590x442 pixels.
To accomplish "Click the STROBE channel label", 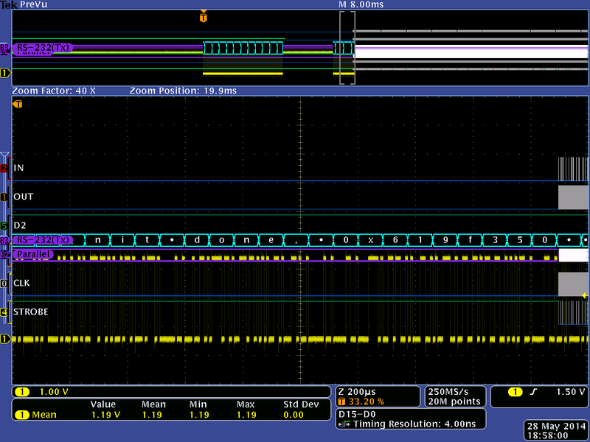I will coord(30,312).
